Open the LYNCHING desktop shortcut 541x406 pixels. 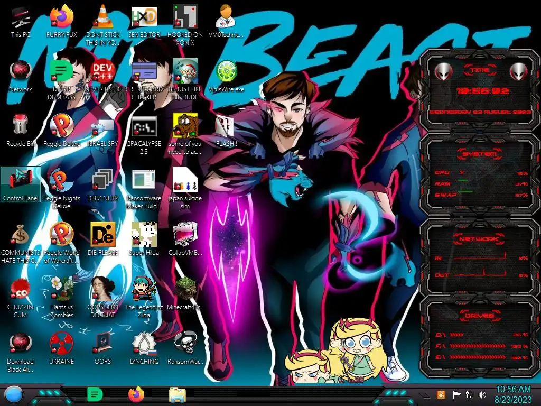[144, 349]
